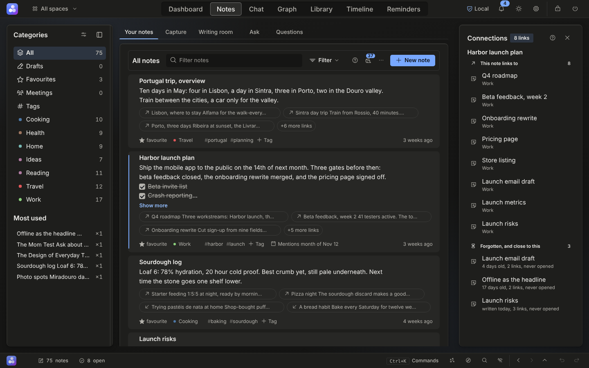
Task: Click the icon with the 37 badge
Action: pos(369,60)
